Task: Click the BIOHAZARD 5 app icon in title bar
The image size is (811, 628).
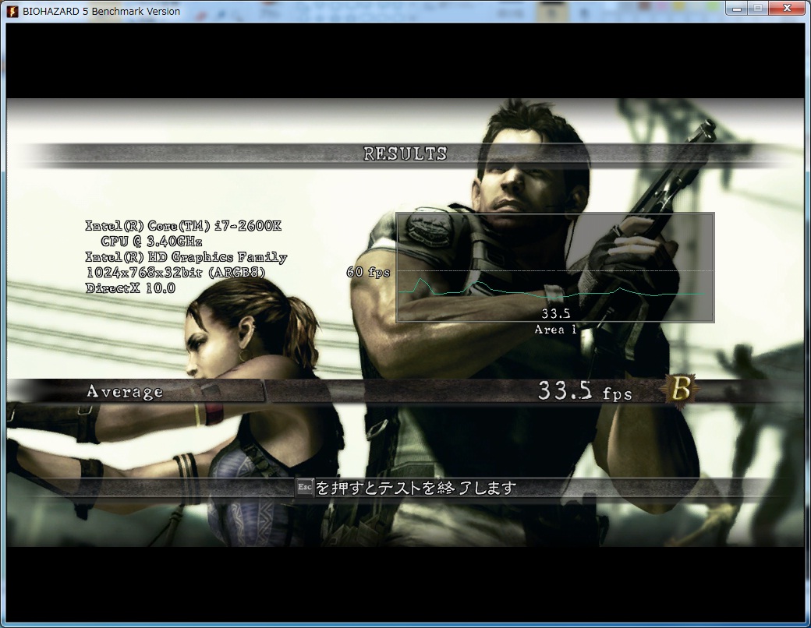Action: click(12, 11)
